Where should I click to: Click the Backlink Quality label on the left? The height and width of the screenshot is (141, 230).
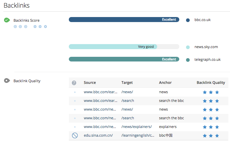(27, 81)
